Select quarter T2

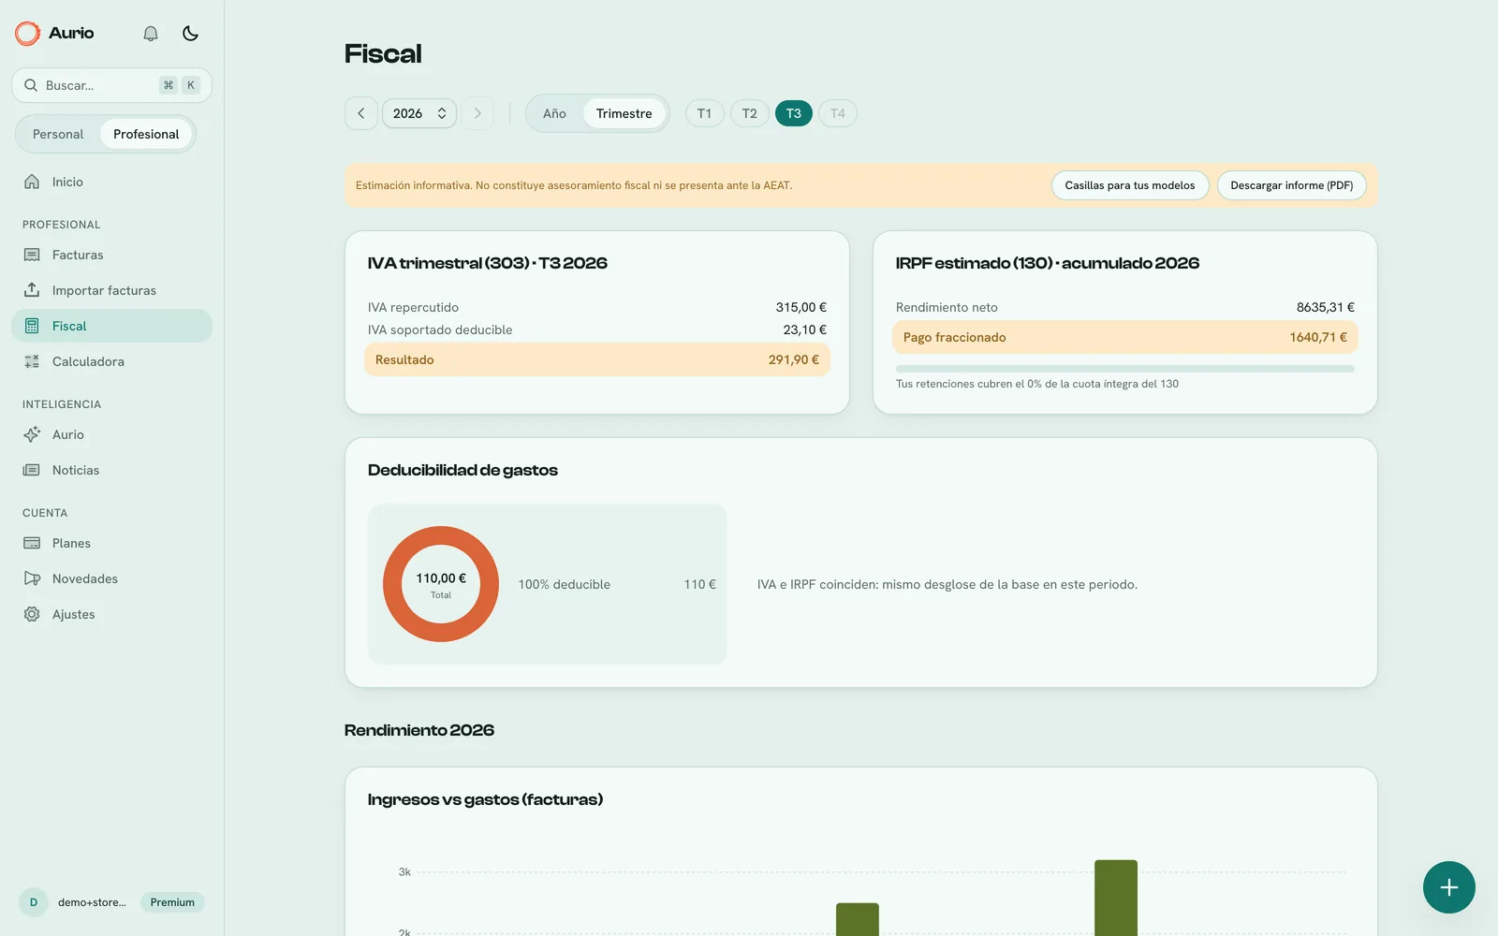point(750,113)
